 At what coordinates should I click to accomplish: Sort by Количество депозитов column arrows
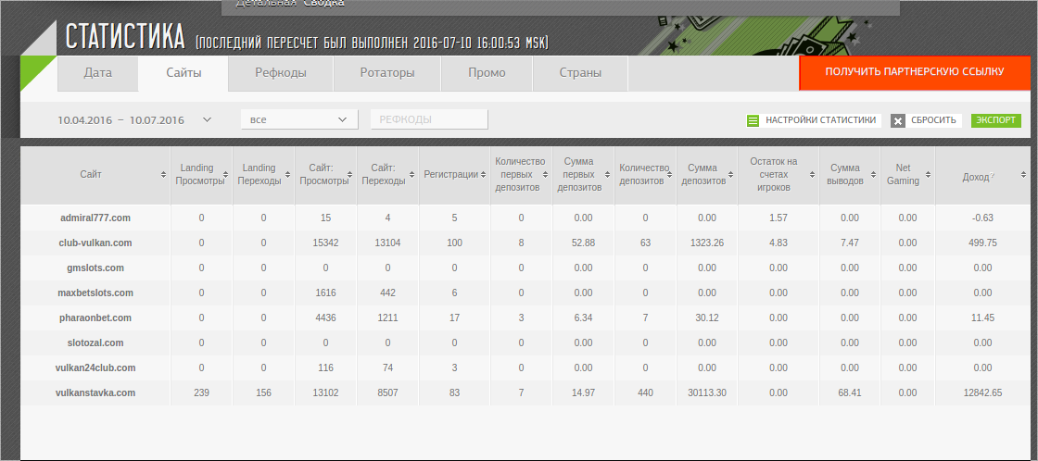[x=671, y=175]
